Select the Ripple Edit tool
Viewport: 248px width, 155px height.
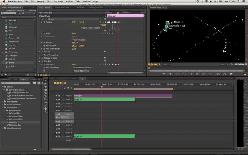pyautogui.click(x=45, y=87)
